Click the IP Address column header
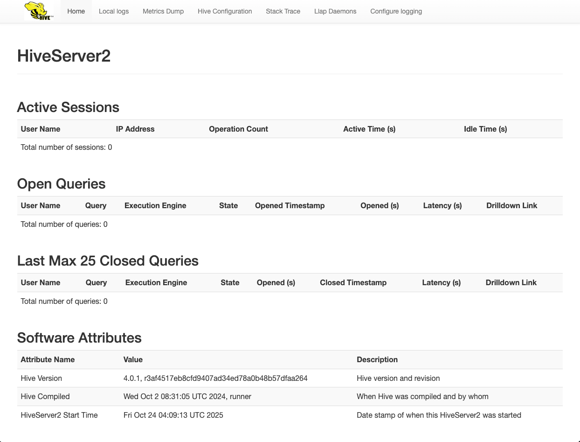580x442 pixels. pyautogui.click(x=135, y=129)
